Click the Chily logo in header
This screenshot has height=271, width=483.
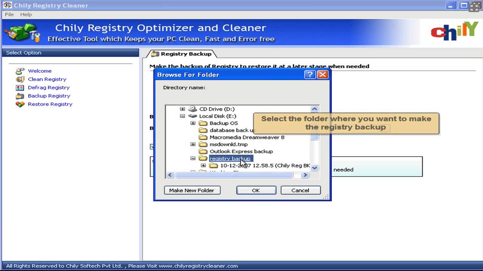(x=454, y=32)
